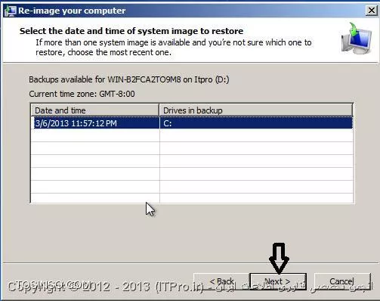The image size is (380, 301).
Task: Go back with the Back button
Action: coord(221,281)
